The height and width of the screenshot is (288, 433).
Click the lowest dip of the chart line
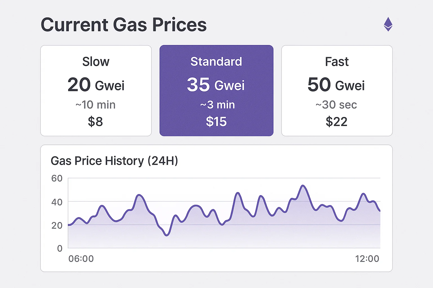point(167,235)
